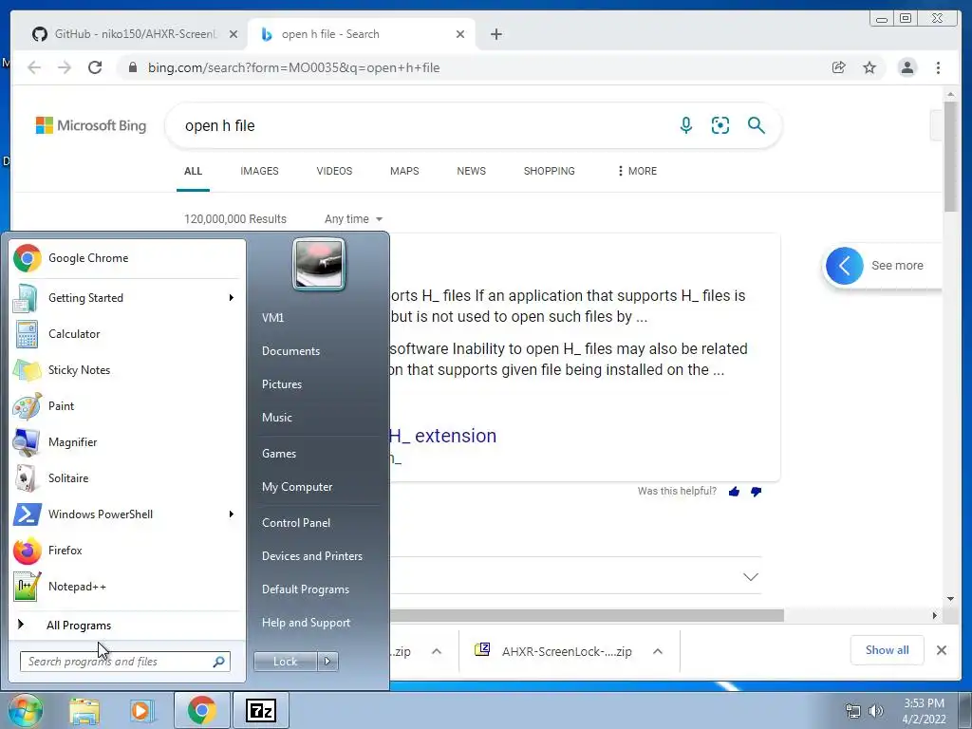
Task: Expand the collapsed section chevron in results
Action: pos(751,576)
